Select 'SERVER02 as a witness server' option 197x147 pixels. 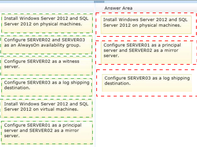(x=47, y=66)
